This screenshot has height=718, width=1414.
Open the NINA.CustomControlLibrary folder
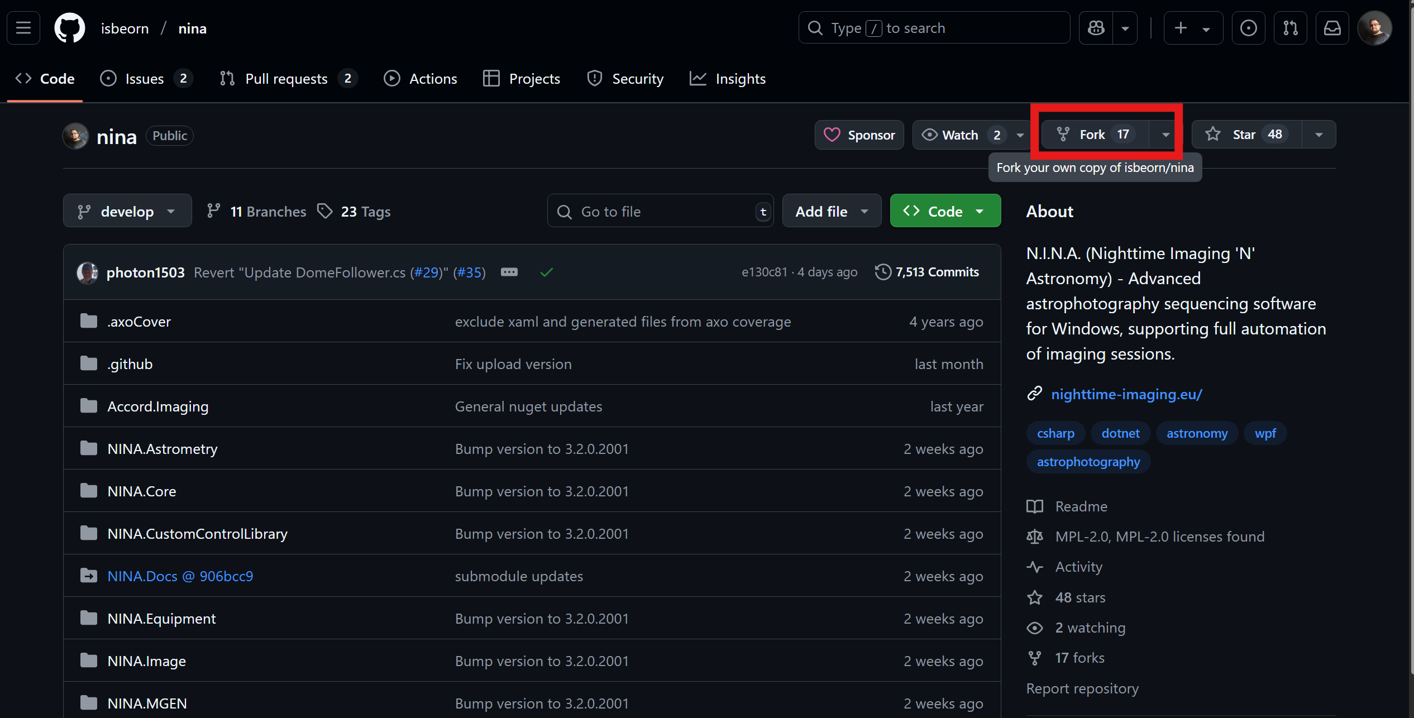click(197, 534)
